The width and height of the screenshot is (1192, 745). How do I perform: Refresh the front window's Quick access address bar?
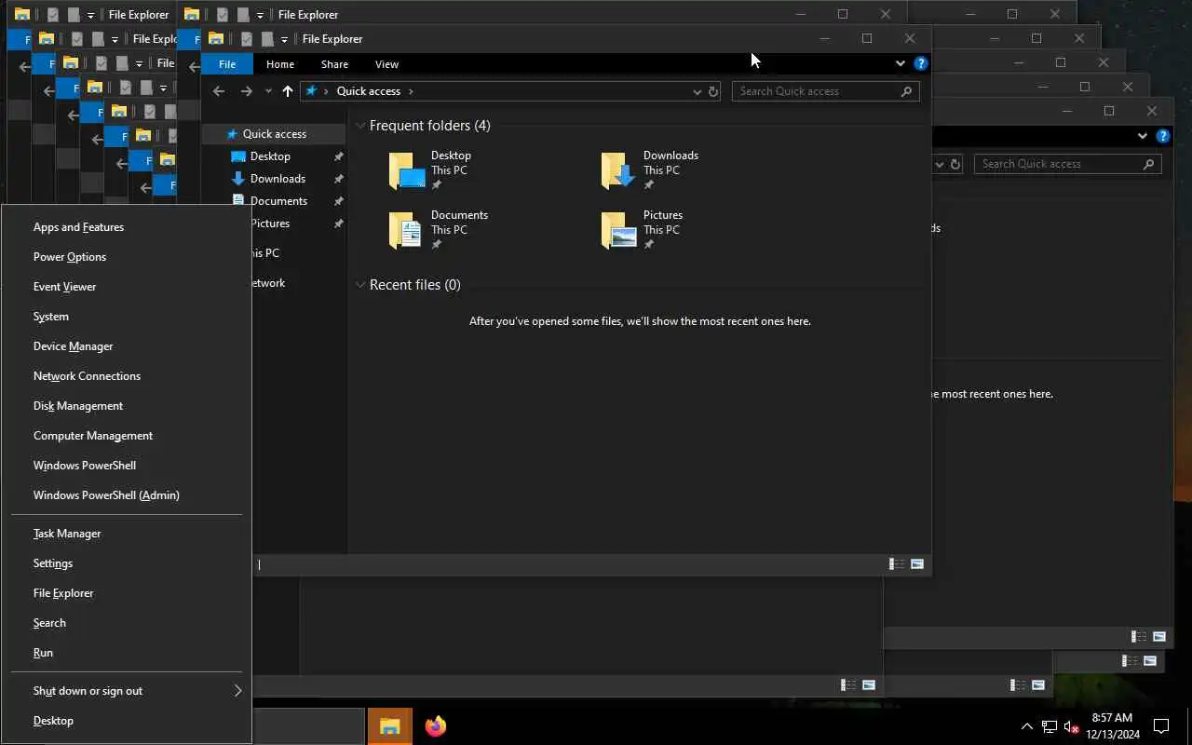click(x=713, y=91)
